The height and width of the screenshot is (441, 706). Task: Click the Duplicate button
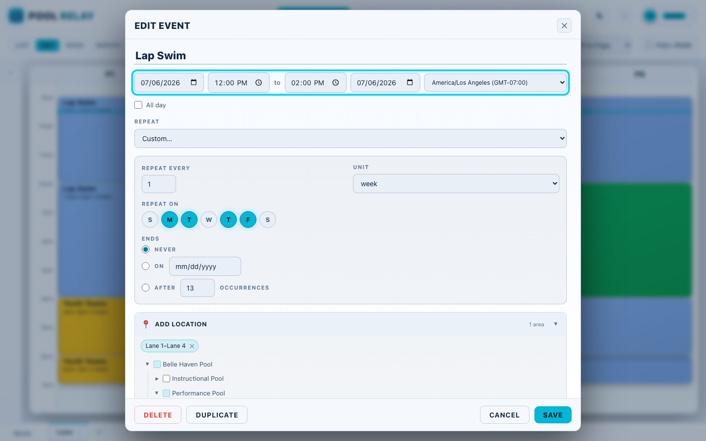(217, 415)
